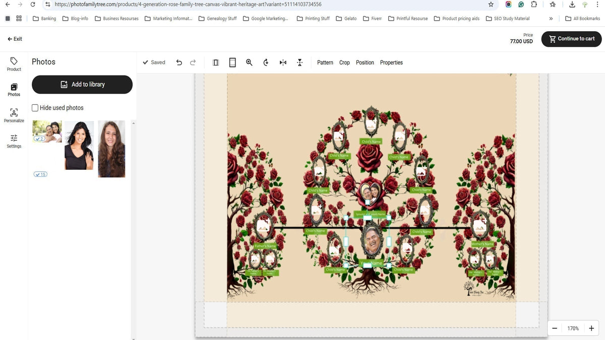Viewport: 605px width, 340px height.
Task: Open the All Bookmarks folder
Action: (582, 19)
